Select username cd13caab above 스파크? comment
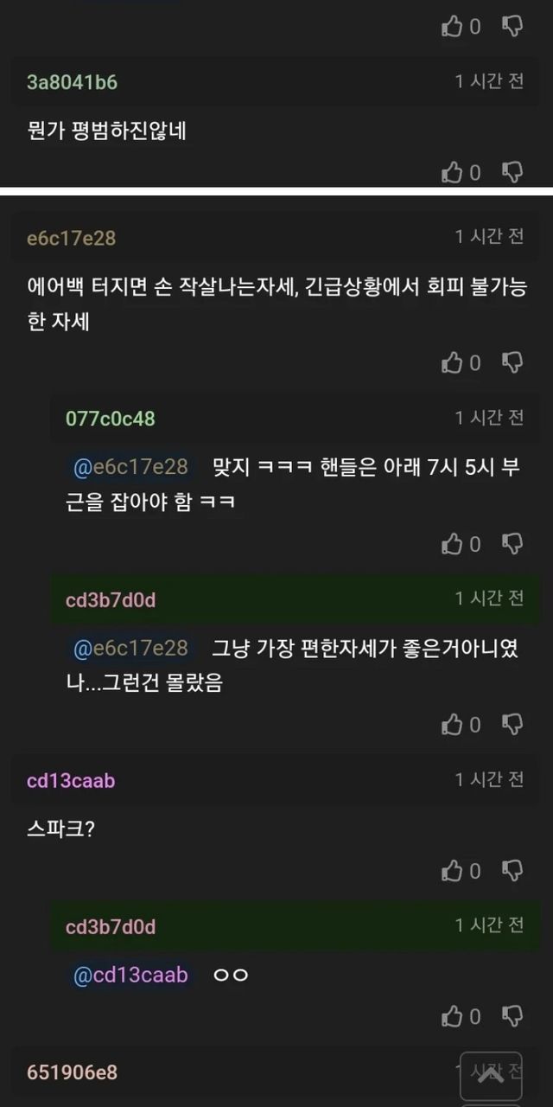This screenshot has width=553, height=1107. pos(71,781)
